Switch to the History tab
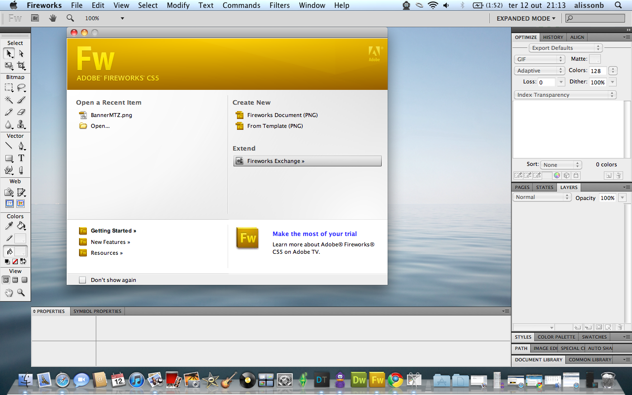This screenshot has height=395, width=632. [x=553, y=37]
